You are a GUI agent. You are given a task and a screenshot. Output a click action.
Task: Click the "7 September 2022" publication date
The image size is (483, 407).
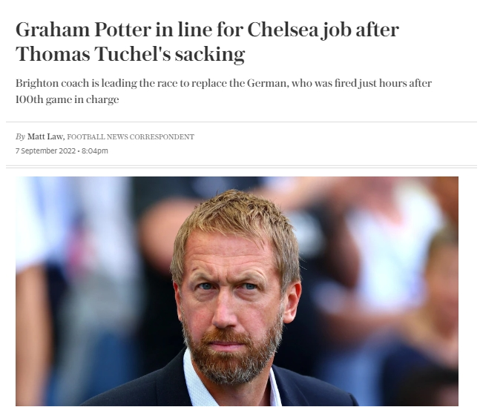45,150
